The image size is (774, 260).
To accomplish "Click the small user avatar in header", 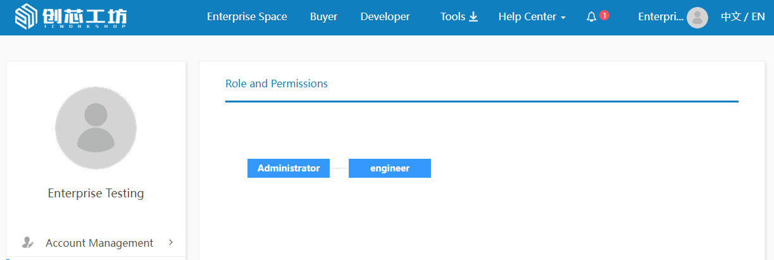I will [697, 18].
